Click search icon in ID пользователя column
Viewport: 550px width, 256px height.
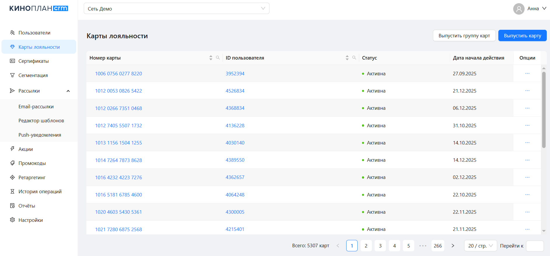click(354, 58)
